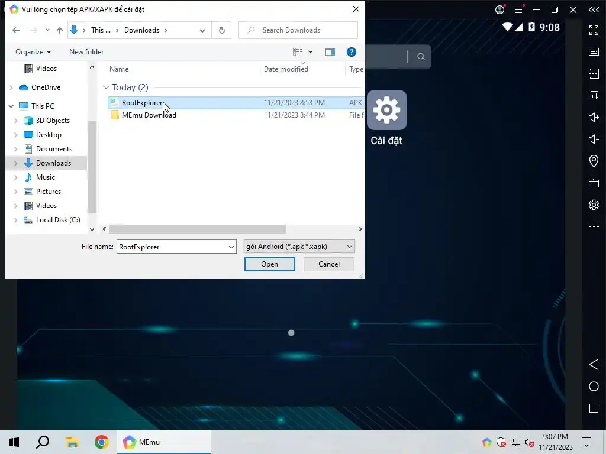Open File Explorer from the taskbar
The height and width of the screenshot is (454, 606).
coord(72,442)
